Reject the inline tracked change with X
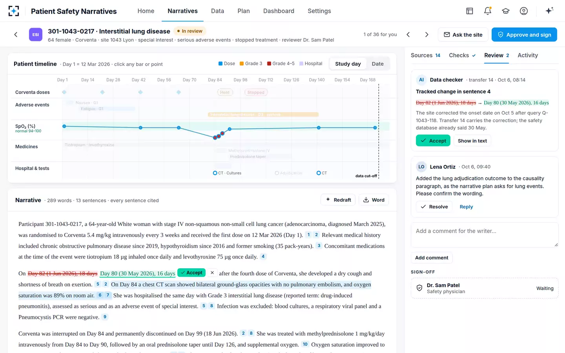This screenshot has width=565, height=353. [212, 273]
